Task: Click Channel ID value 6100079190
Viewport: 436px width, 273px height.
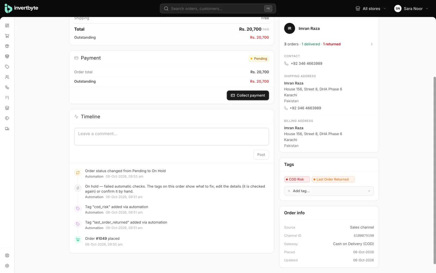Action: tap(364, 236)
